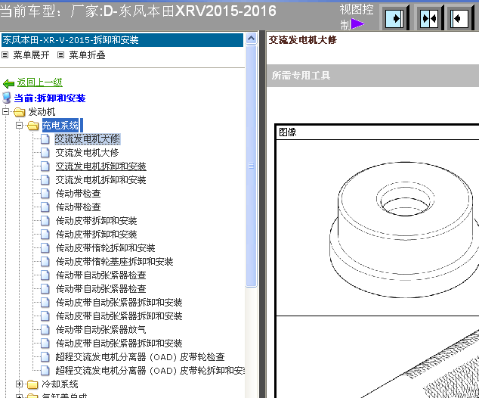Collapse the 充电系统 tree node

coord(19,125)
